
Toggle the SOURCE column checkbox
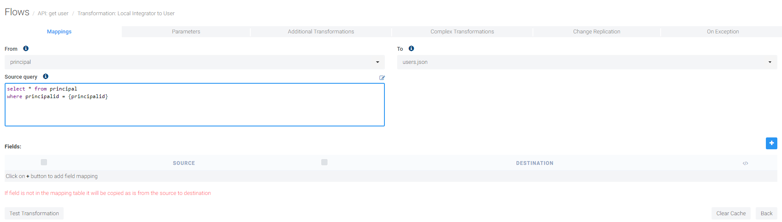(44, 162)
